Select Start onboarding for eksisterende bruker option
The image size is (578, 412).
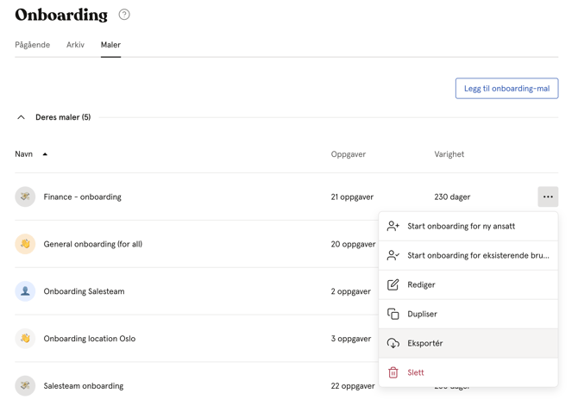(468, 255)
